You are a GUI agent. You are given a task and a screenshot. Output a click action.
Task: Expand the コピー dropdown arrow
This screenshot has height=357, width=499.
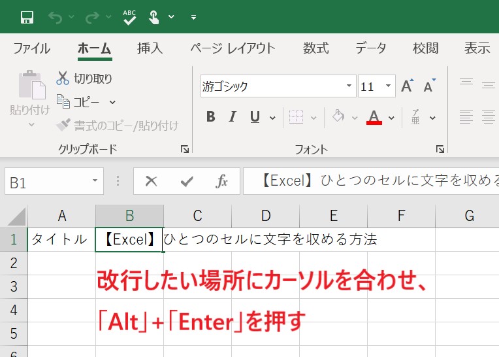[x=112, y=102]
